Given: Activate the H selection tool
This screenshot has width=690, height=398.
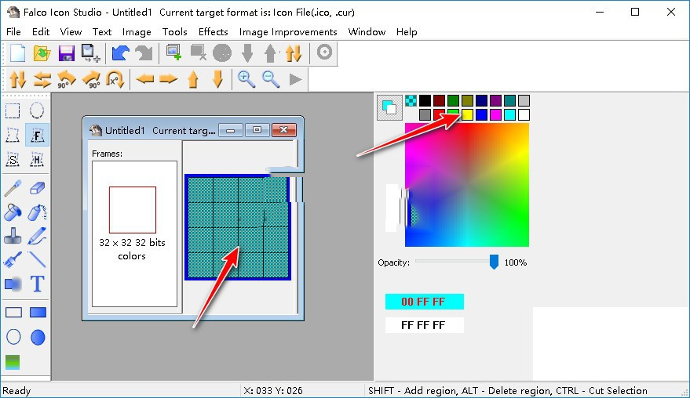Looking at the screenshot, I should point(37,159).
